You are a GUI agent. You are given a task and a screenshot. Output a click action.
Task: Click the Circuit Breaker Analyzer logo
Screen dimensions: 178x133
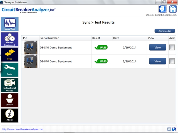point(28,10)
